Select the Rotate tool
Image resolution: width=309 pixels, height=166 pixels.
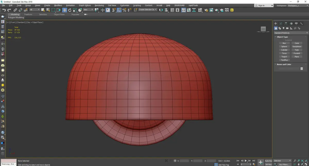(x=70, y=10)
